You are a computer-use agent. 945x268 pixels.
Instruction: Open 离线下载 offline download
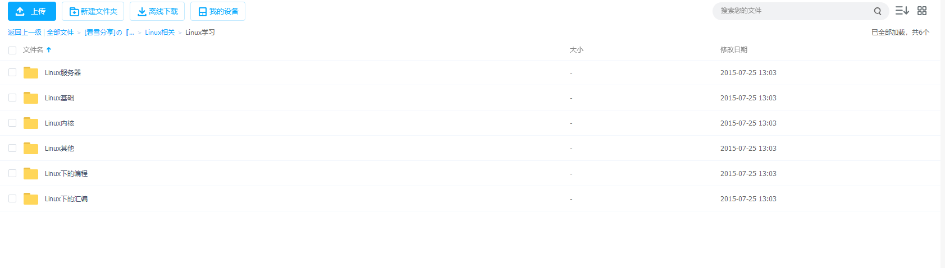tap(157, 11)
